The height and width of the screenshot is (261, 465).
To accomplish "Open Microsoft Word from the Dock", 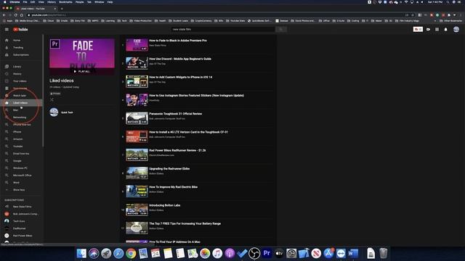I will tap(353, 253).
